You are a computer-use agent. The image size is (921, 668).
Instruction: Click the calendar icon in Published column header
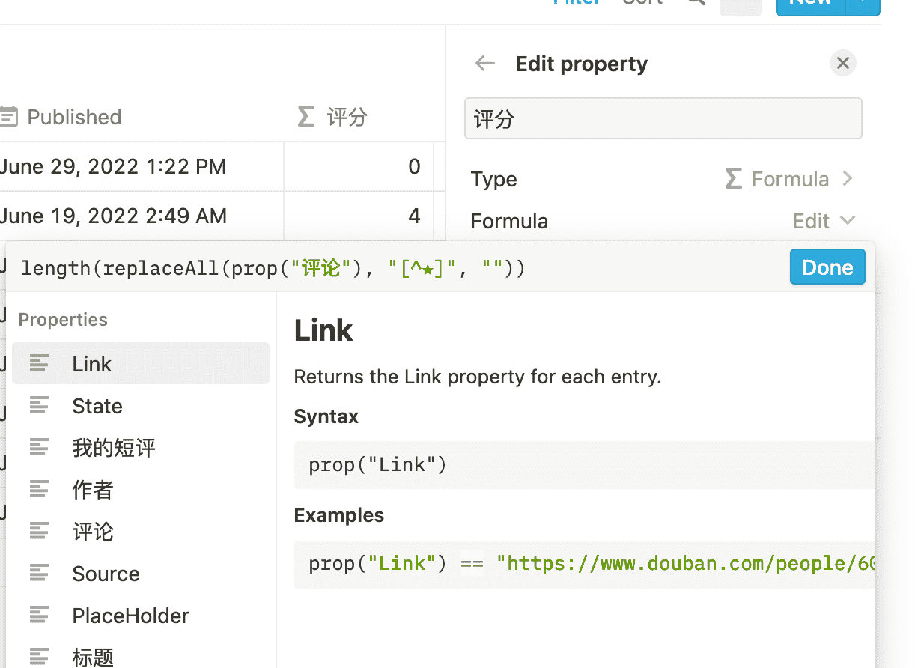coord(9,117)
